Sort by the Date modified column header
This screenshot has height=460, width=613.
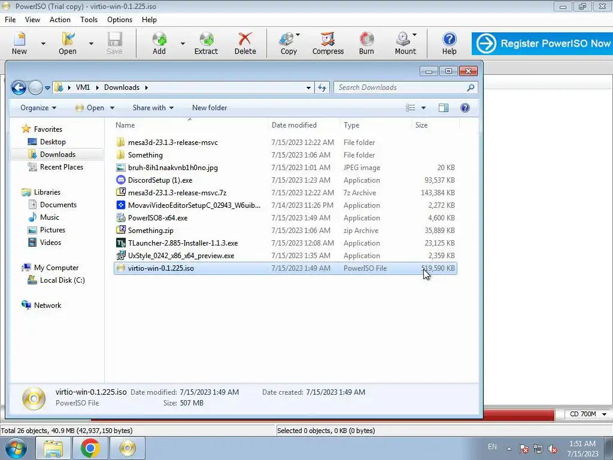(x=294, y=125)
